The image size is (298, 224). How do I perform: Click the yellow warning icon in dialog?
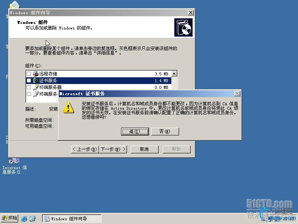tap(69, 108)
